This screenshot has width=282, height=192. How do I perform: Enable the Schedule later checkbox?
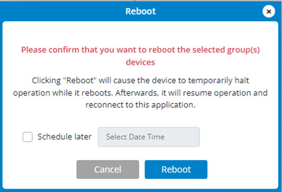pos(27,137)
